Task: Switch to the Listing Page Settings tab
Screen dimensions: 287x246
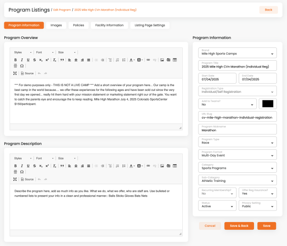Action: point(150,25)
